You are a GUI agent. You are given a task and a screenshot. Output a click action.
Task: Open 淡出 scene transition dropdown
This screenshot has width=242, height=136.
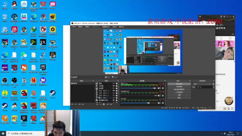[202, 84]
